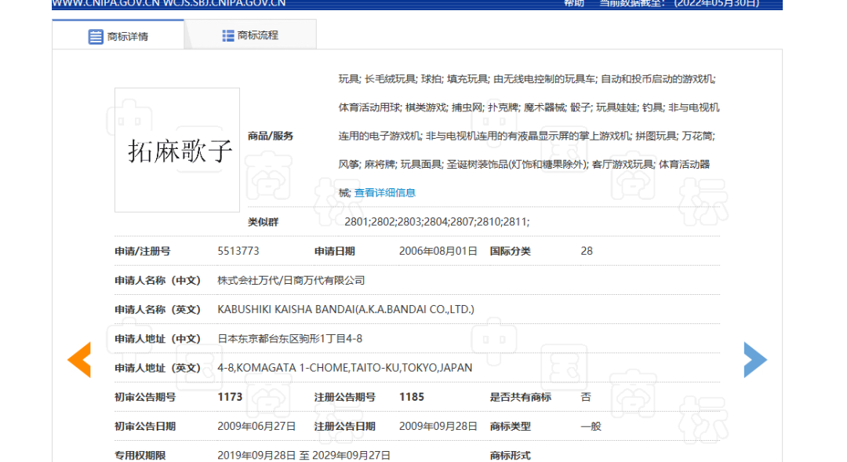Switch to the 商标流程 tab

251,35
